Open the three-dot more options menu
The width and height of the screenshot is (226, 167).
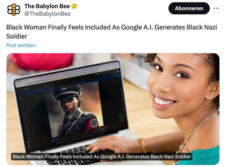click(216, 9)
